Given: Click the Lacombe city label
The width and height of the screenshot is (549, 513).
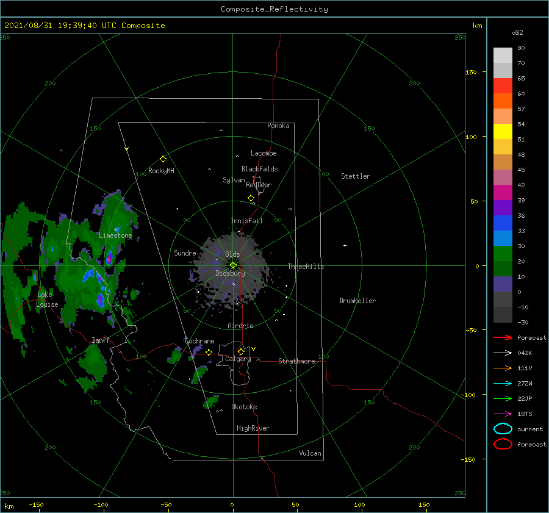Looking at the screenshot, I should click(x=264, y=153).
